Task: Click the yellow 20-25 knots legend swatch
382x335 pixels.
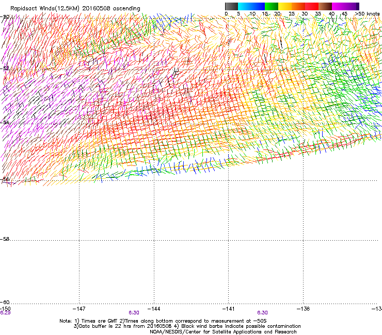Action: [285, 6]
